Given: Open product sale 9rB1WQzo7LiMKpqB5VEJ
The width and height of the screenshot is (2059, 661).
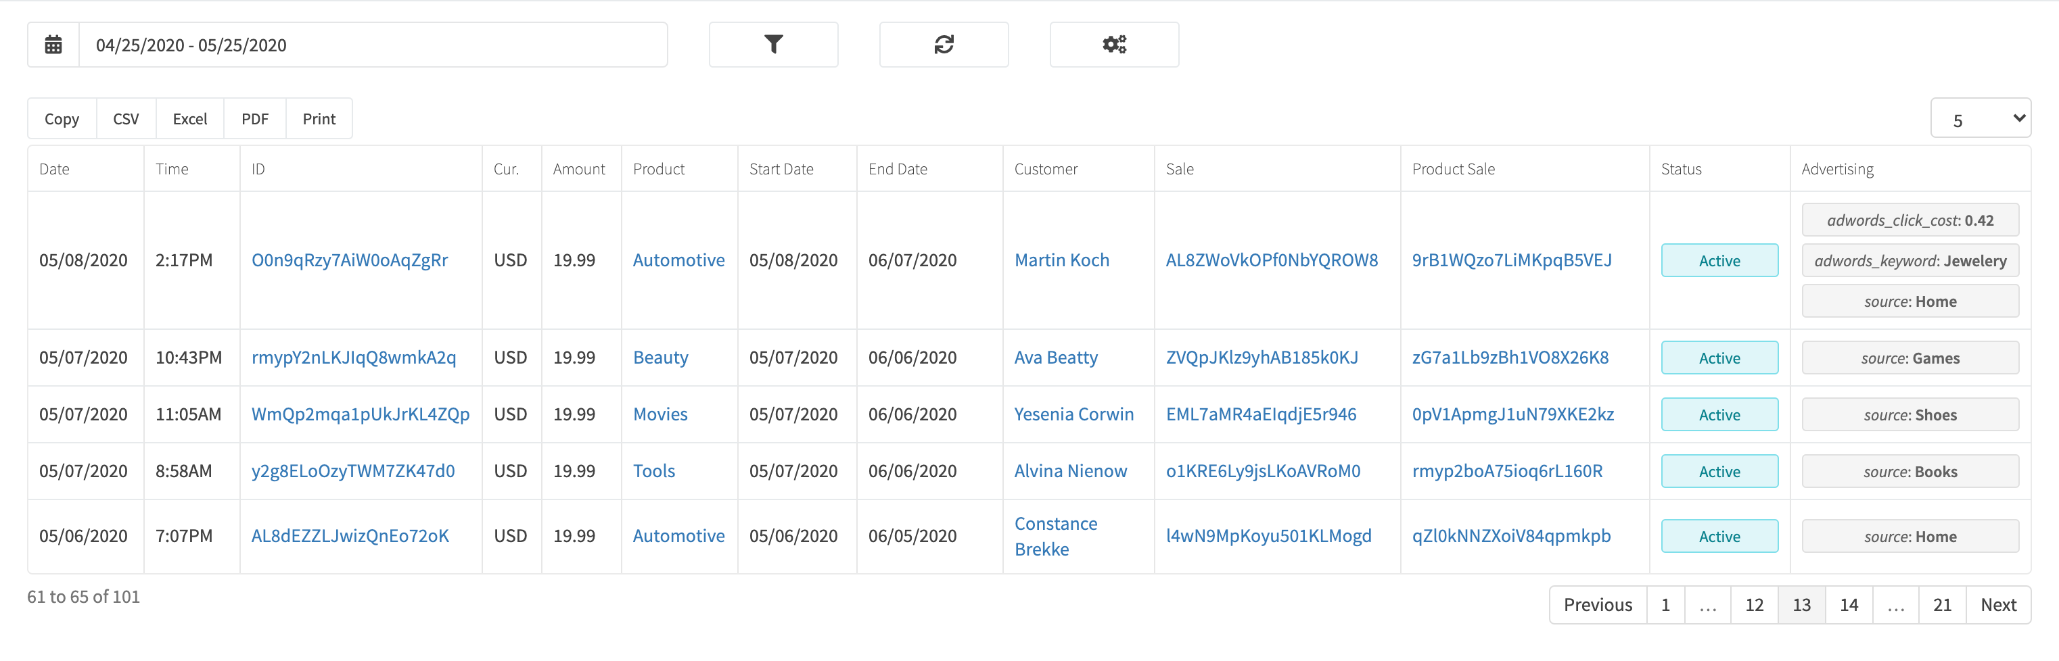Looking at the screenshot, I should [1512, 260].
